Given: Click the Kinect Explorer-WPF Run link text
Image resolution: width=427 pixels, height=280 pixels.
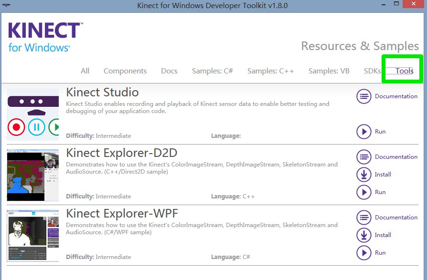Looking at the screenshot, I should 380,253.
